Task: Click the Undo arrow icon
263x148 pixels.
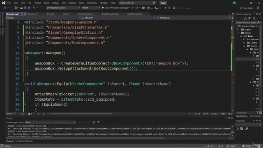Action: [34, 8]
